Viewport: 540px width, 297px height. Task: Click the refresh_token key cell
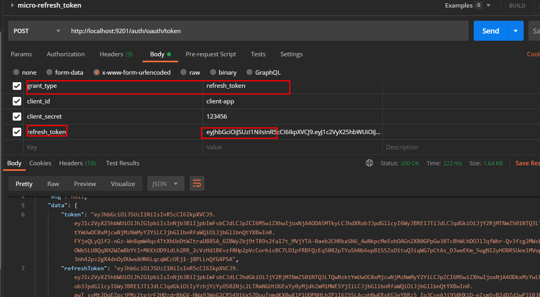point(113,131)
